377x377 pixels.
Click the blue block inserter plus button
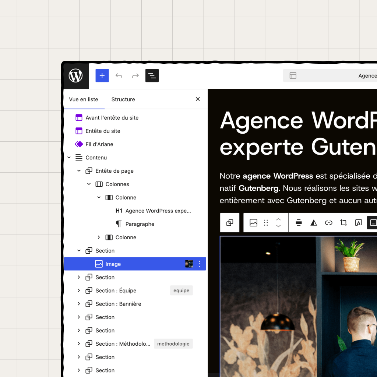click(102, 75)
